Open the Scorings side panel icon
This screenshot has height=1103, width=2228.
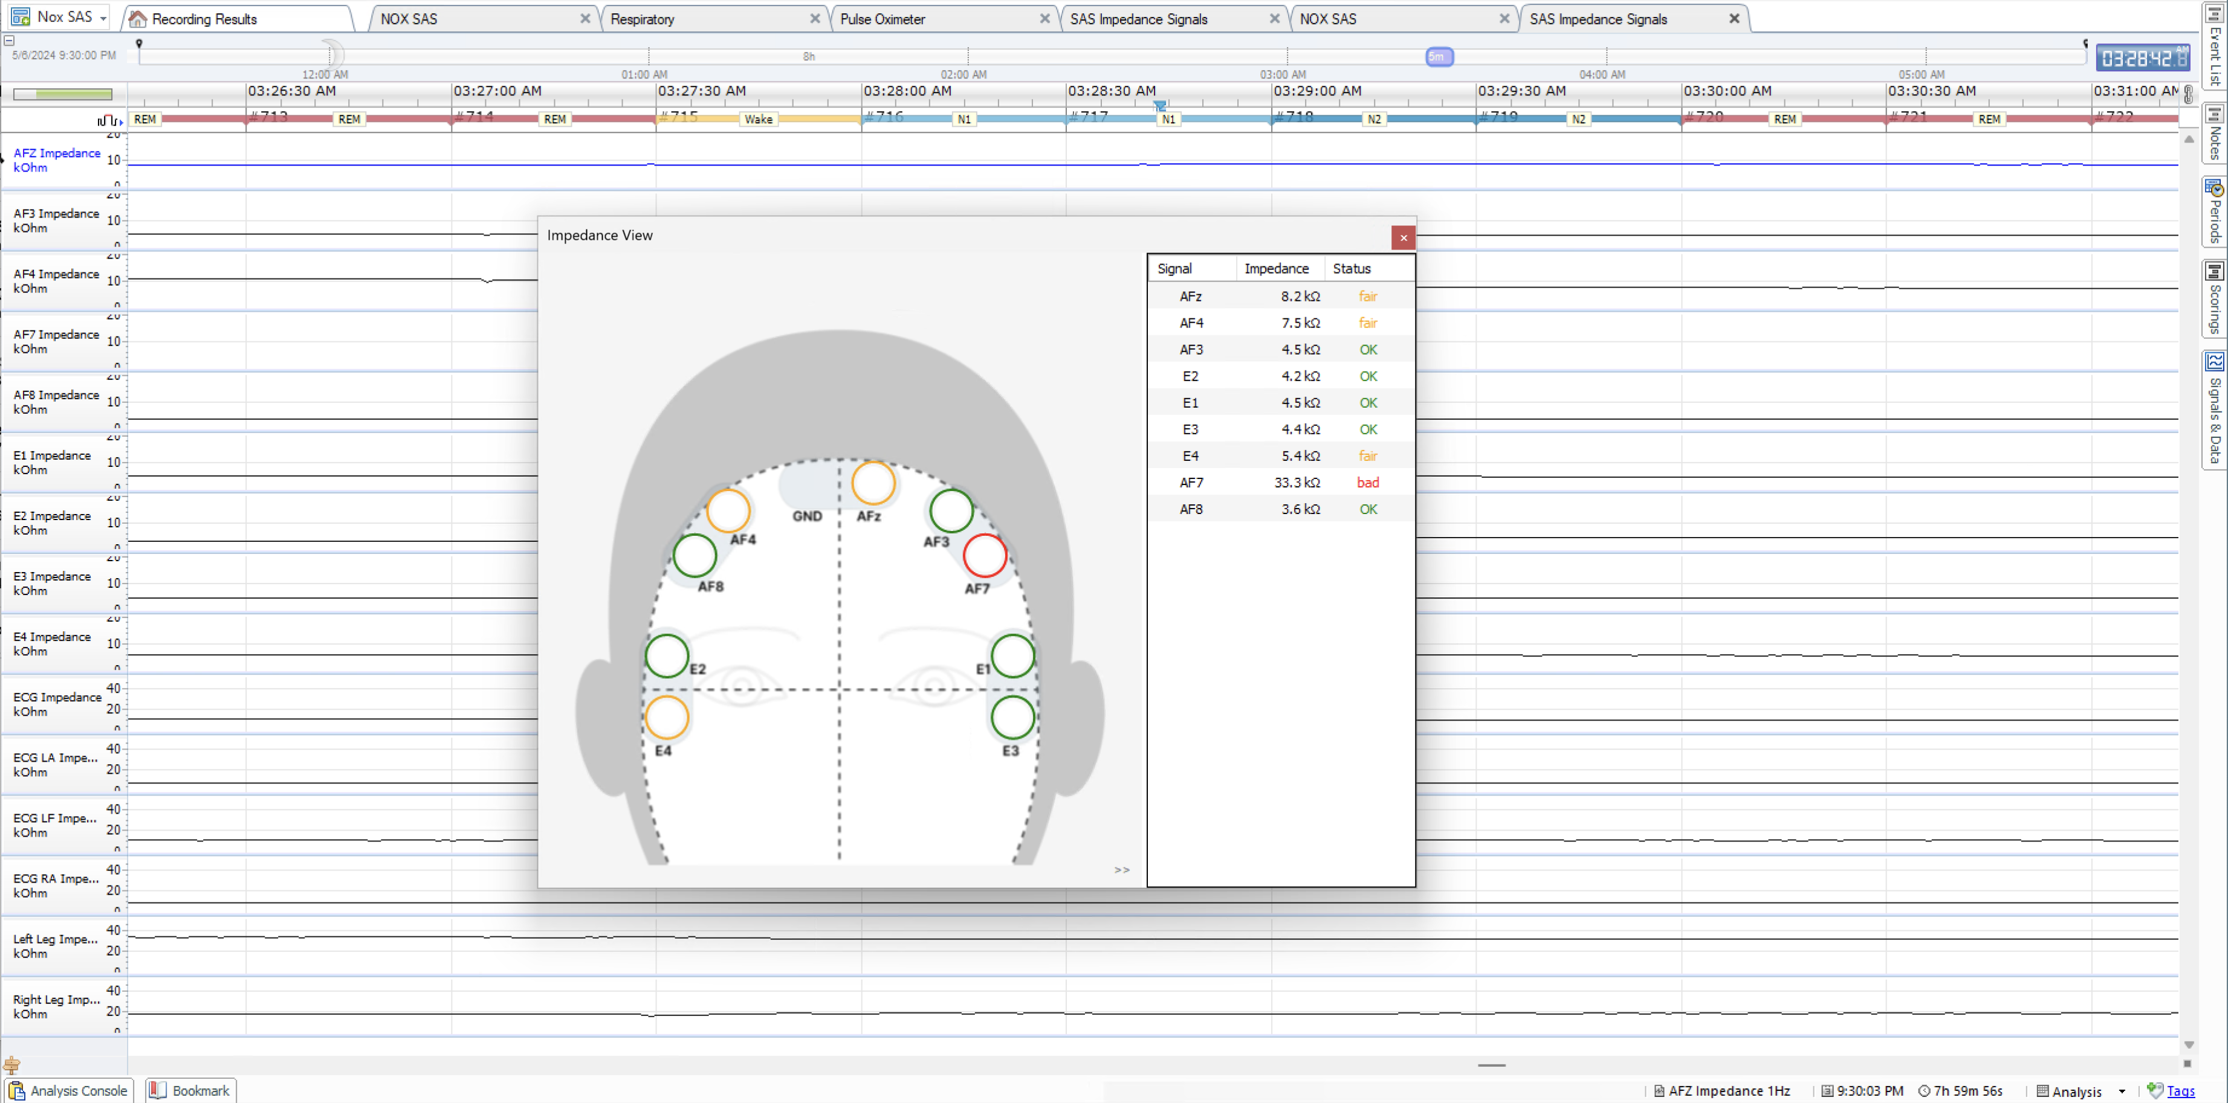[2214, 271]
